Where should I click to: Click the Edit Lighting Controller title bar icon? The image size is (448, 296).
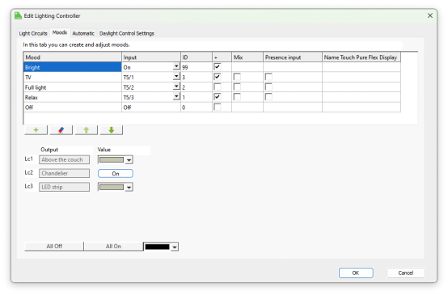pos(18,15)
